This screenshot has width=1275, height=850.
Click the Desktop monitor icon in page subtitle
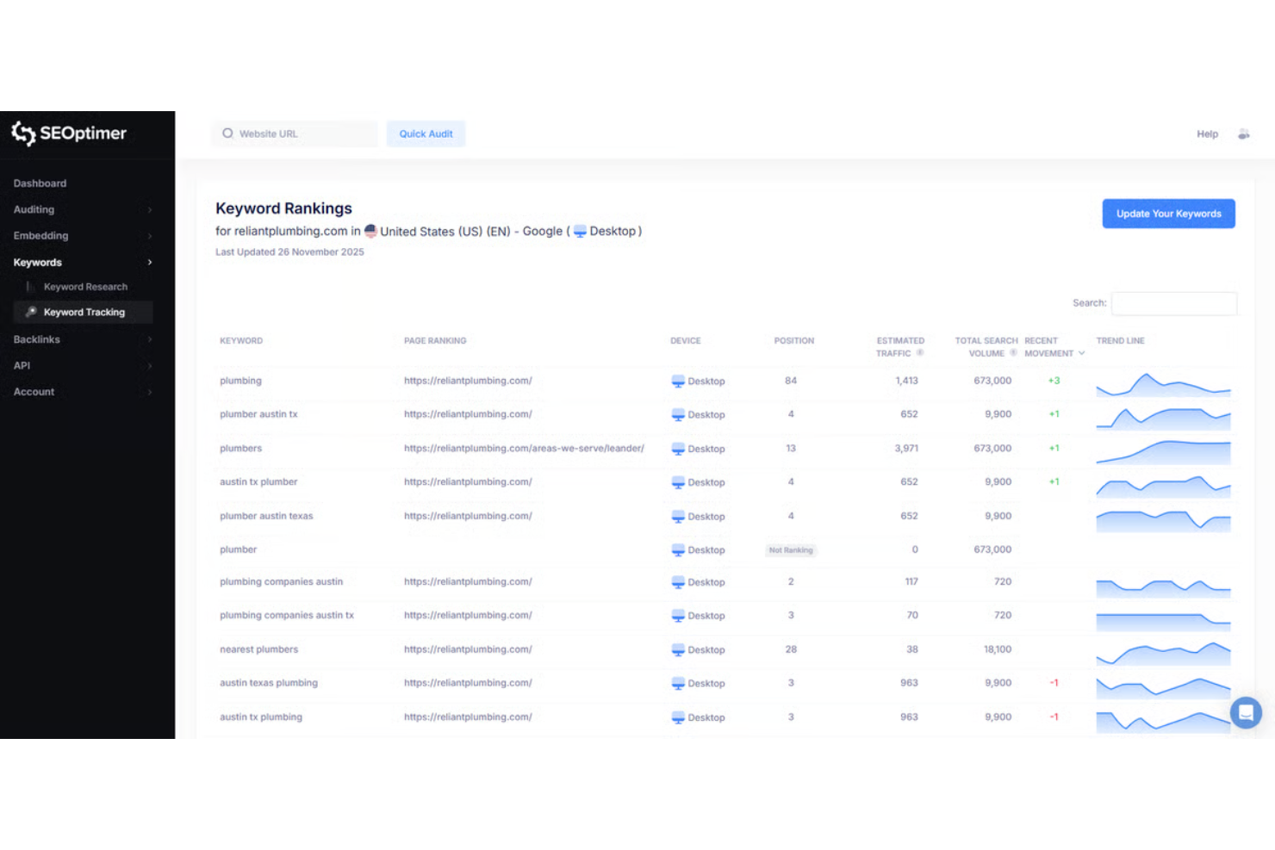tap(580, 231)
